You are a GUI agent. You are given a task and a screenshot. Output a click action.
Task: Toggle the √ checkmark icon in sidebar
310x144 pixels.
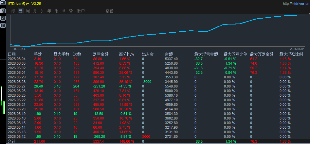pyautogui.click(x=3, y=18)
